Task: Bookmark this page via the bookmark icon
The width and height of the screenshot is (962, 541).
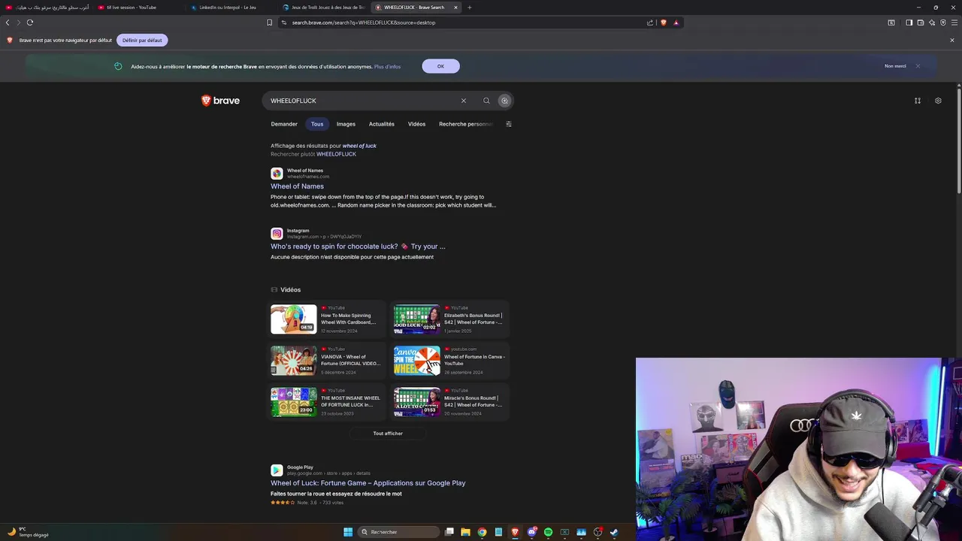Action: coord(270,23)
